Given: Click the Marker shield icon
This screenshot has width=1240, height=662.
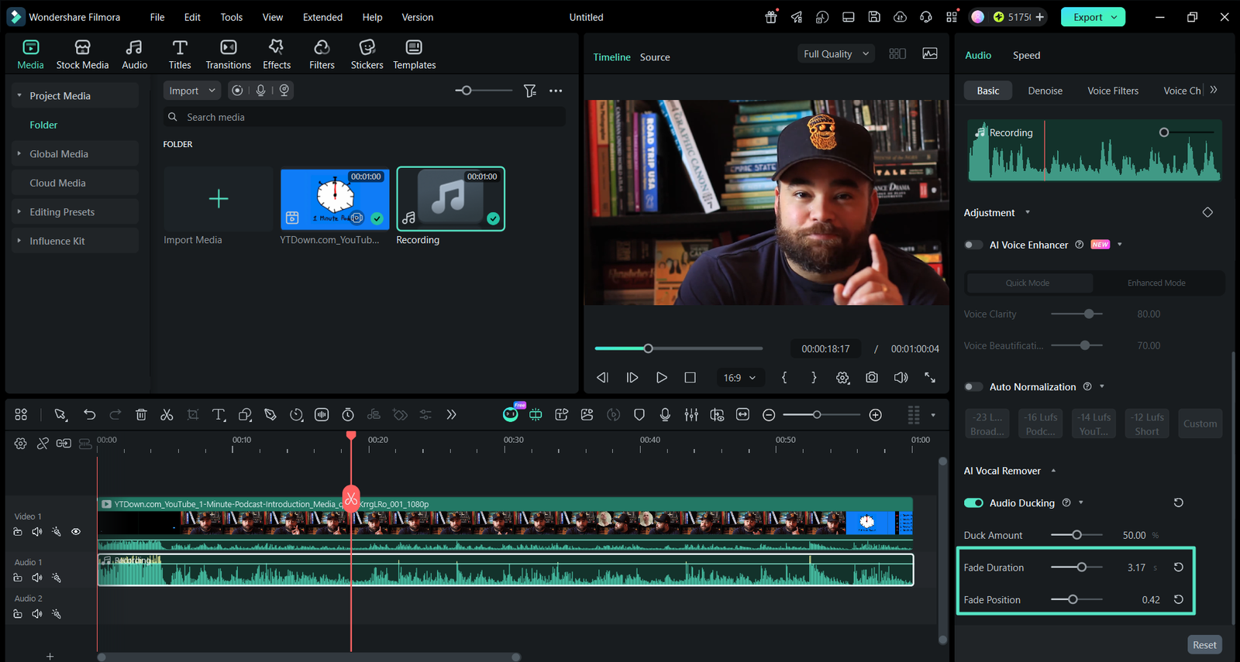Looking at the screenshot, I should 639,415.
